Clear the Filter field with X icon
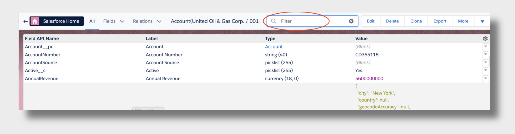 pos(351,21)
